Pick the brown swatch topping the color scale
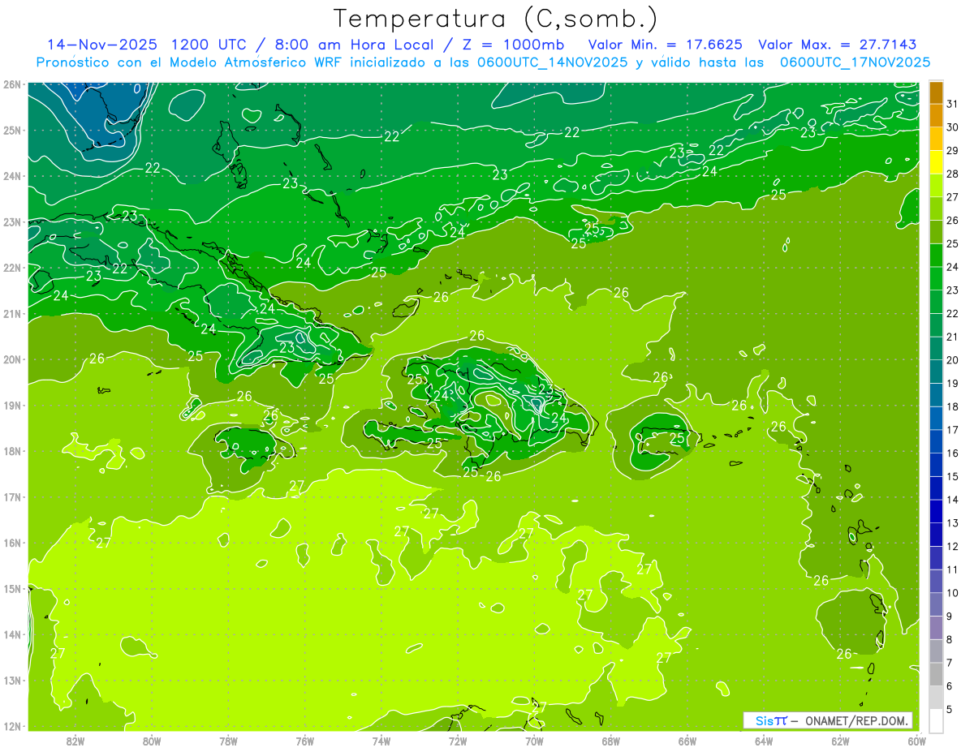Screen dimensions: 974x752 [x=936, y=92]
